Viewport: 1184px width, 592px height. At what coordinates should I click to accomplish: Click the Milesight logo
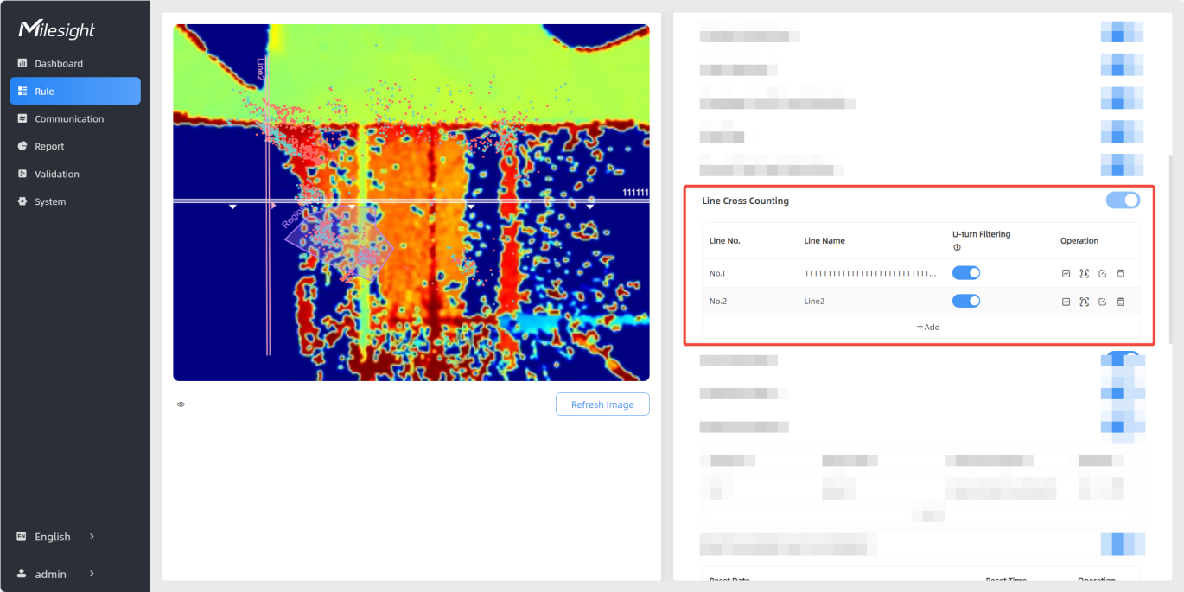[x=57, y=30]
